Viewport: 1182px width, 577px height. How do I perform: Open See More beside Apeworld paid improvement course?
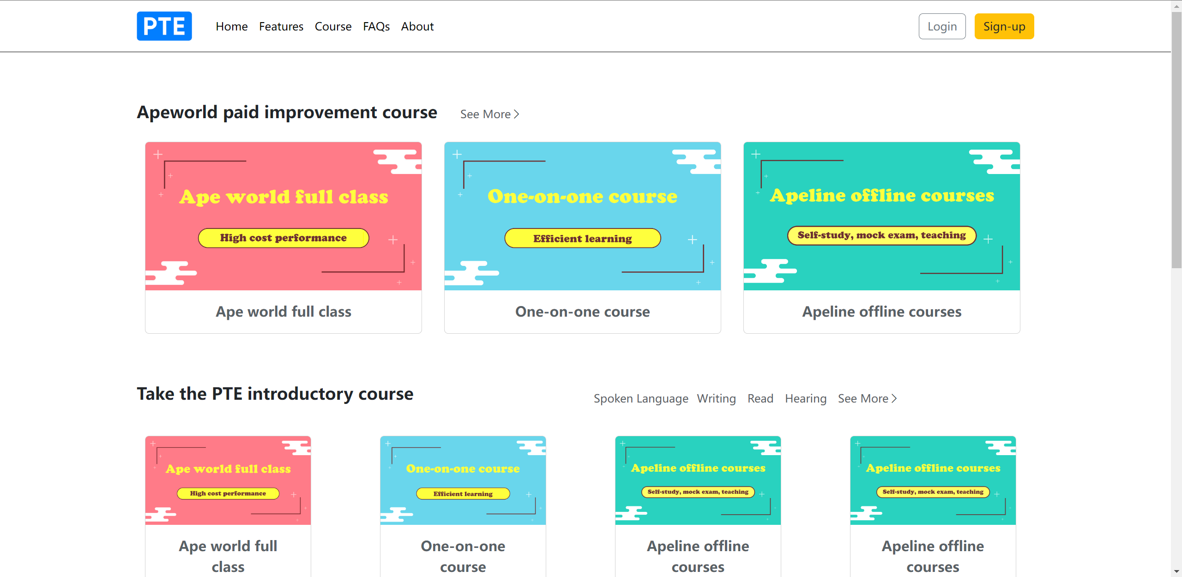[x=490, y=114]
